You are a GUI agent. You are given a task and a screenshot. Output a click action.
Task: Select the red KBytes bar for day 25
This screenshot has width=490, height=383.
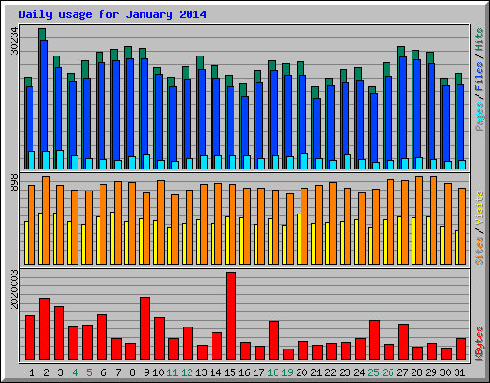click(374, 340)
